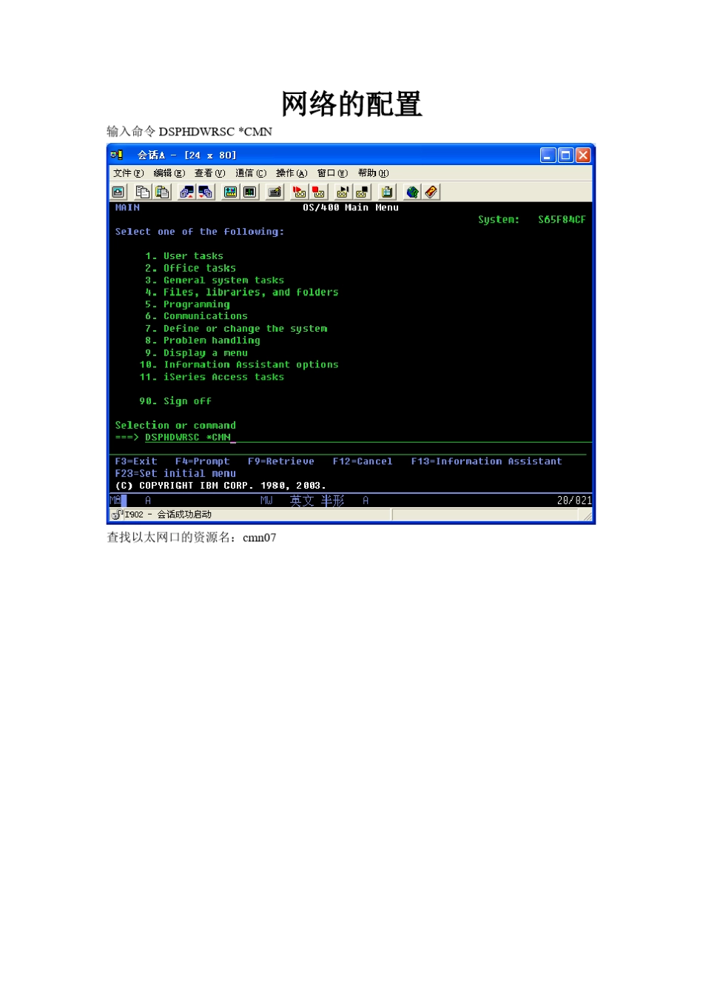Click the Copy toolbar icon
This screenshot has height=995, width=703.
click(142, 192)
